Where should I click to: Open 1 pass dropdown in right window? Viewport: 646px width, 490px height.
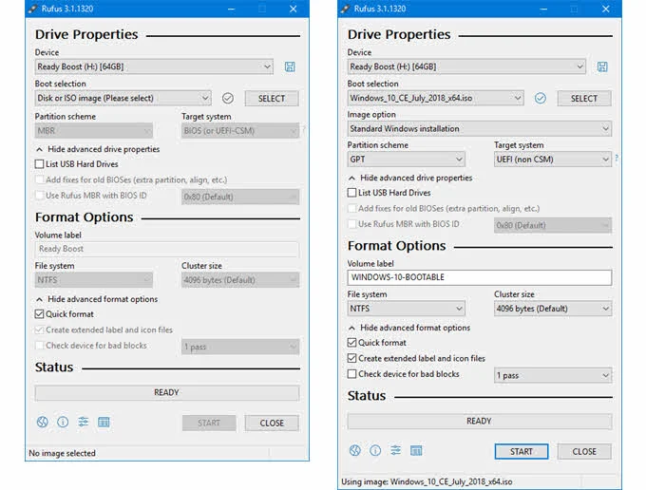point(553,375)
